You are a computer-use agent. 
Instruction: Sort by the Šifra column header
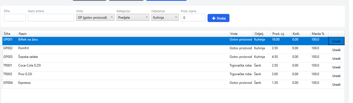tap(10, 34)
